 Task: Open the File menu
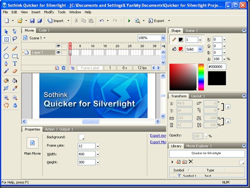click(x=5, y=12)
